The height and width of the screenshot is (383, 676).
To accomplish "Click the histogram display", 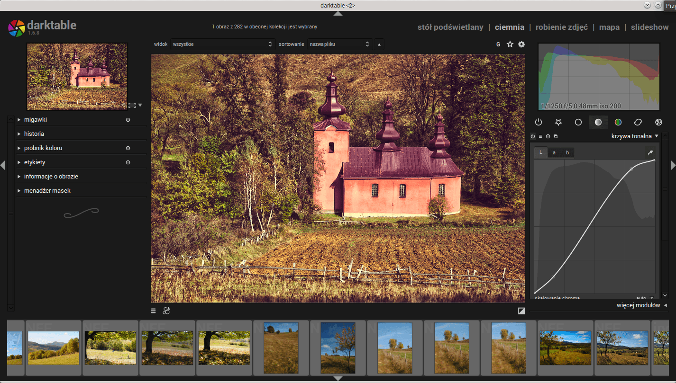I will [599, 77].
